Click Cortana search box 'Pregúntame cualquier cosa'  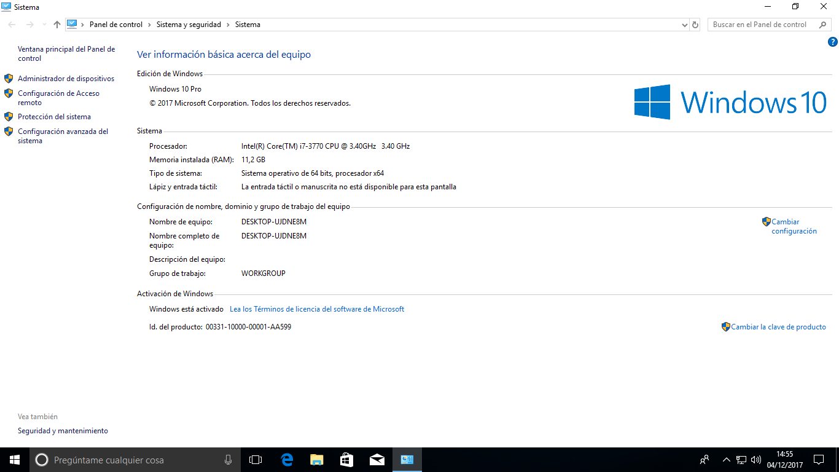pos(135,460)
